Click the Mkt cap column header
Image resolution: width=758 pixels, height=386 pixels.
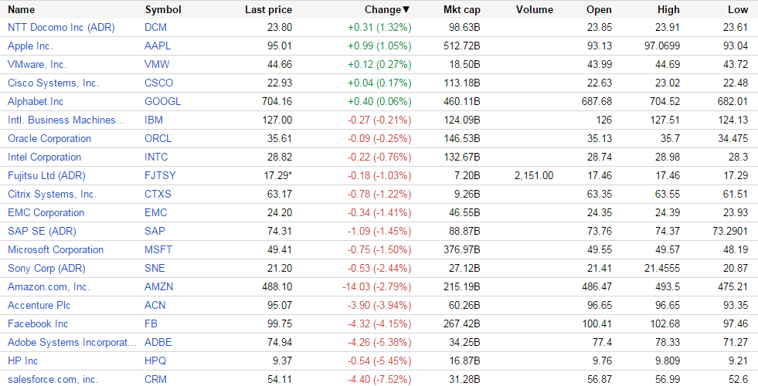[462, 9]
